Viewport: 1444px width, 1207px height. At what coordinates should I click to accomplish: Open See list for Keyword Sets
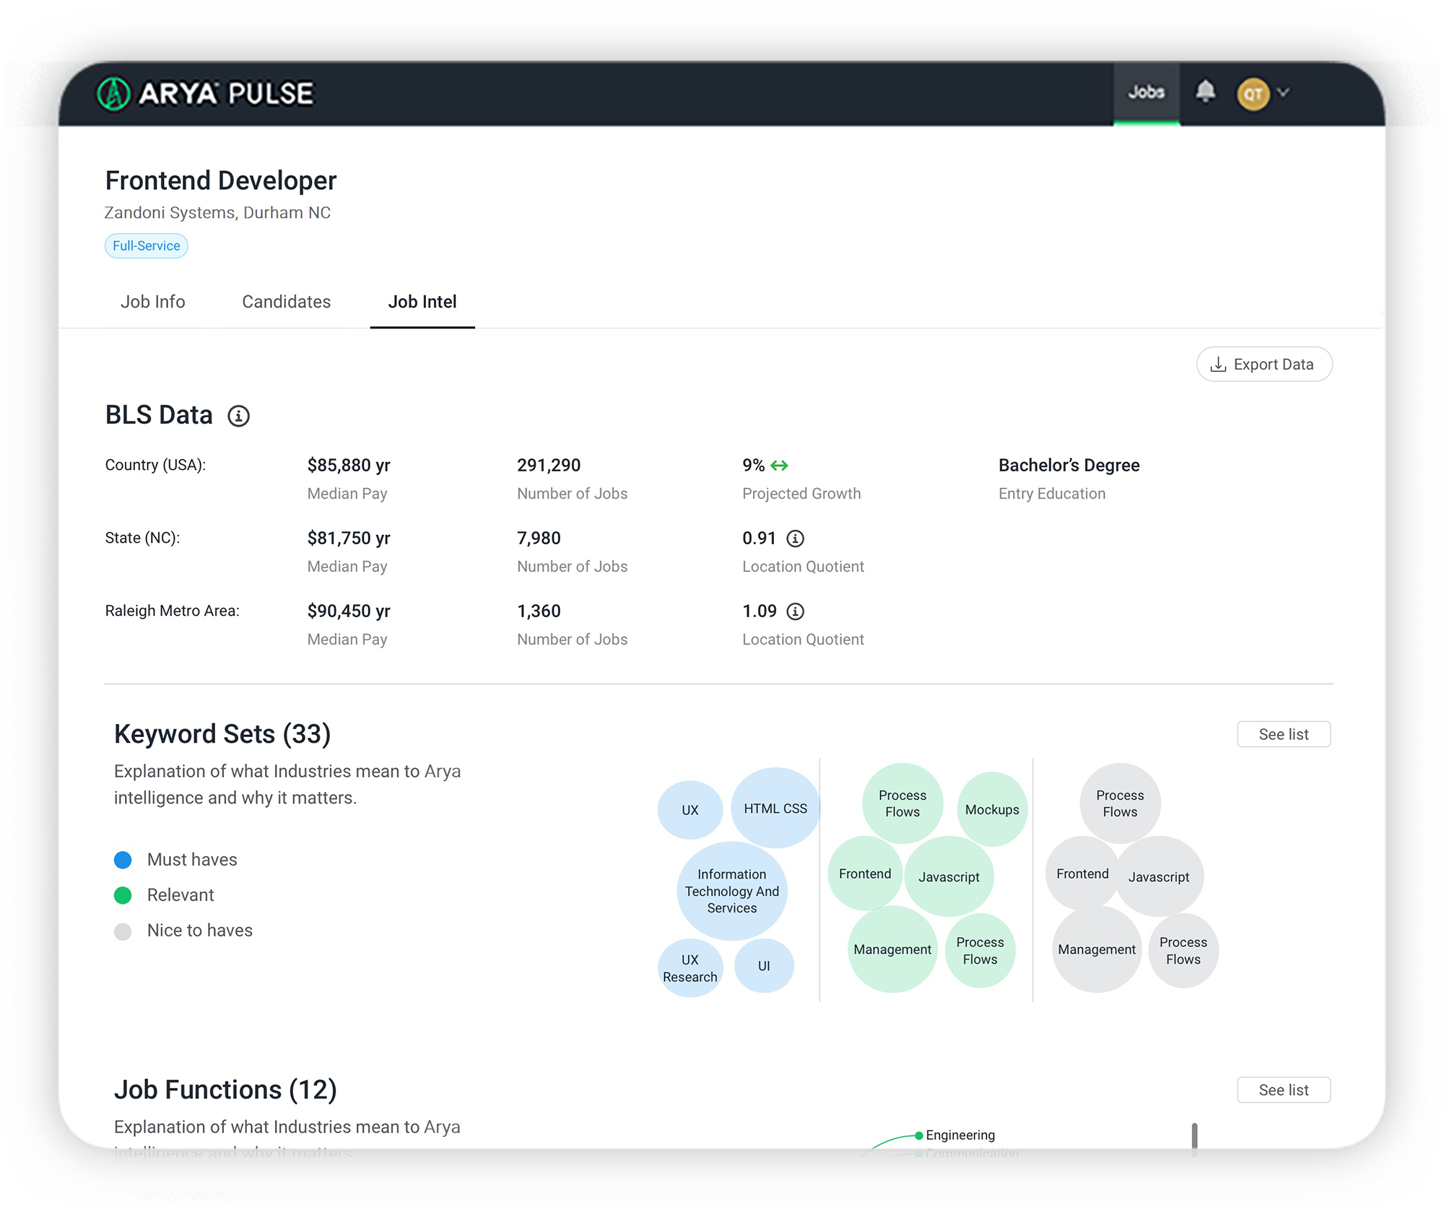1284,734
